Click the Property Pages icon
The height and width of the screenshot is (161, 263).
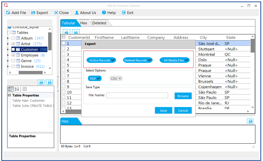[24, 89]
